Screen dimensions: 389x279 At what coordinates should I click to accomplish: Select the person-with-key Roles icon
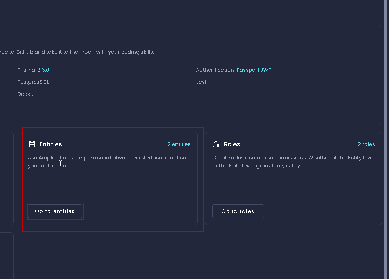pyautogui.click(x=216, y=144)
